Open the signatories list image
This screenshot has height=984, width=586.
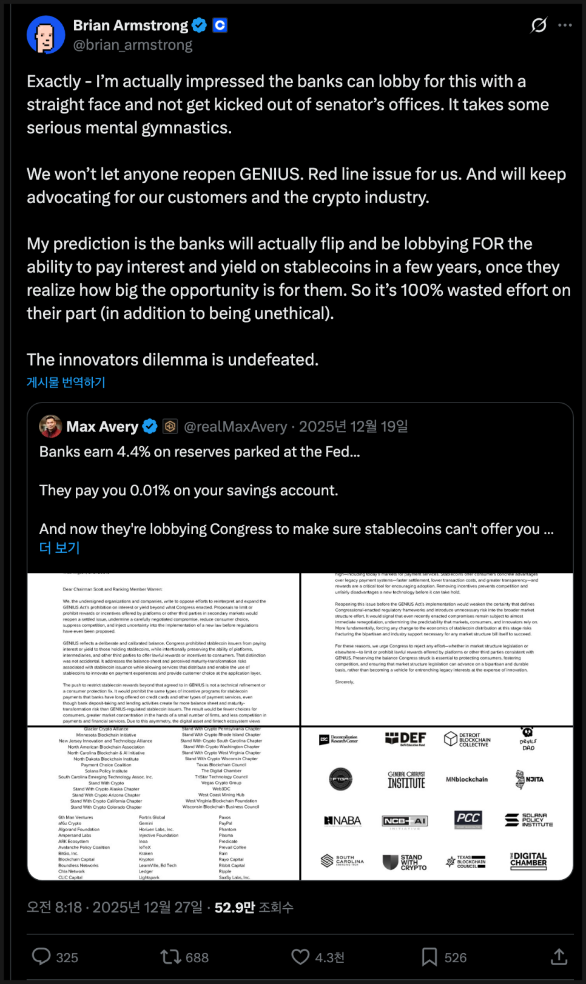click(164, 803)
